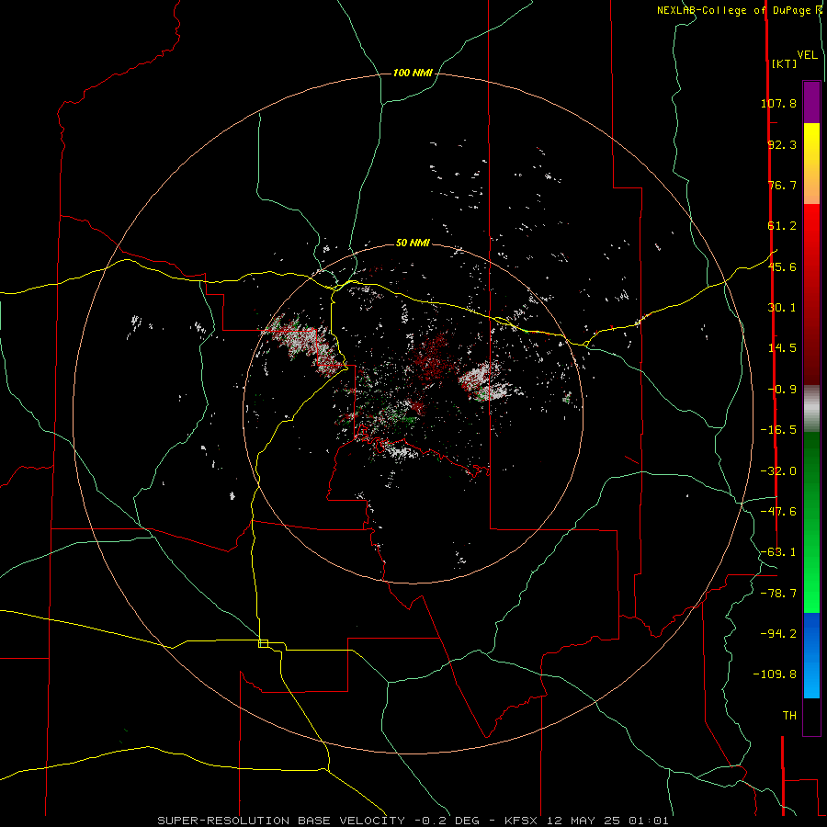Click the blue segment of the color bar
The image size is (827, 827).
[811, 655]
